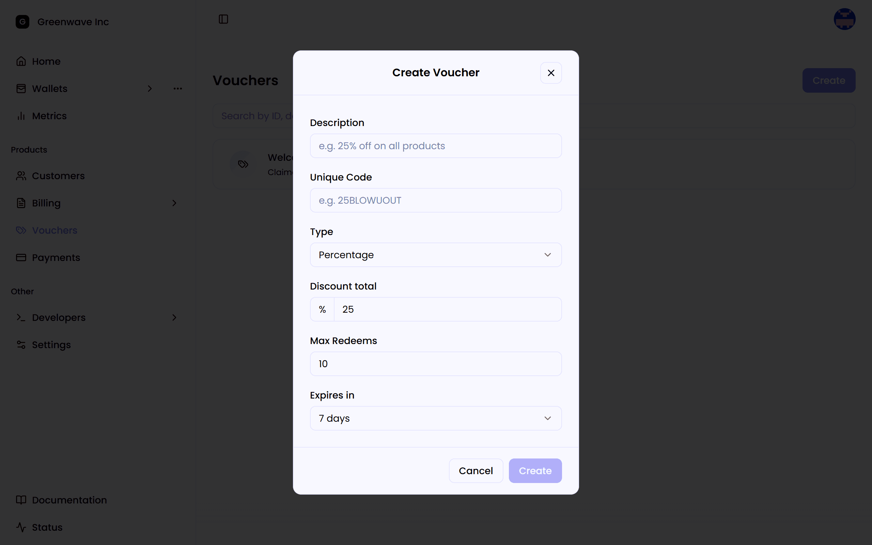Open Wallets three-dot options

178,89
